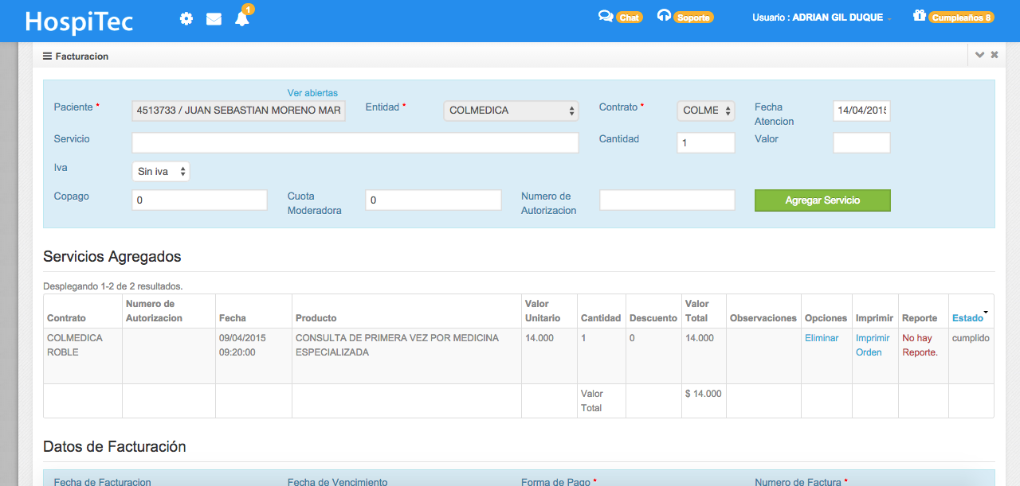Click the Servicio input field
The image size is (1020, 486).
click(355, 142)
